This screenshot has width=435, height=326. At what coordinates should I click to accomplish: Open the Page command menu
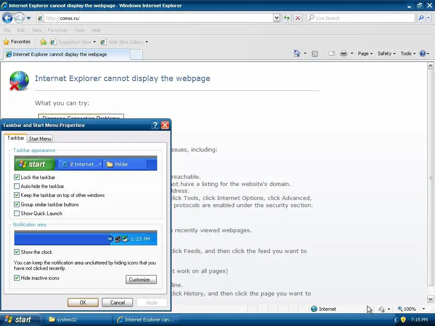pyautogui.click(x=365, y=53)
